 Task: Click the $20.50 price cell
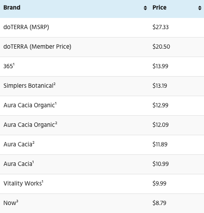161,47
